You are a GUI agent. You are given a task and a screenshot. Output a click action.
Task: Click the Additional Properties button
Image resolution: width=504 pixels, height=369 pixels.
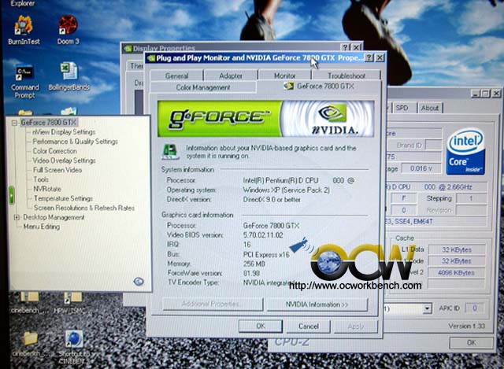[213, 304]
